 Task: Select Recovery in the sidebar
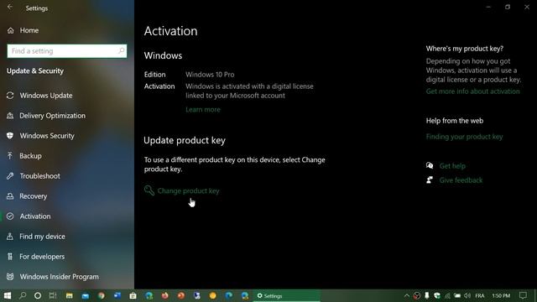pos(27,196)
